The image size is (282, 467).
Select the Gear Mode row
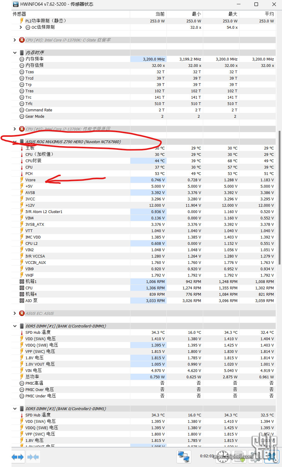point(143,116)
